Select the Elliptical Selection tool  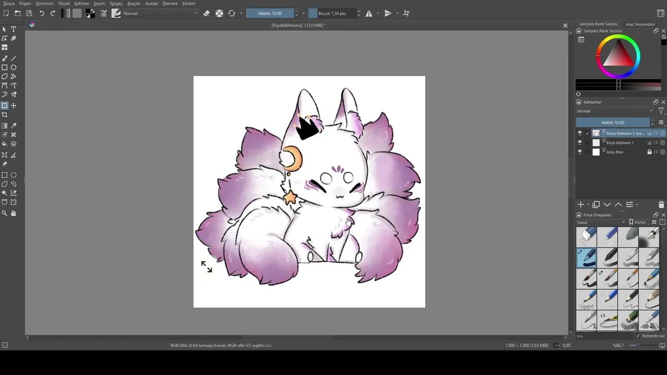tap(14, 175)
